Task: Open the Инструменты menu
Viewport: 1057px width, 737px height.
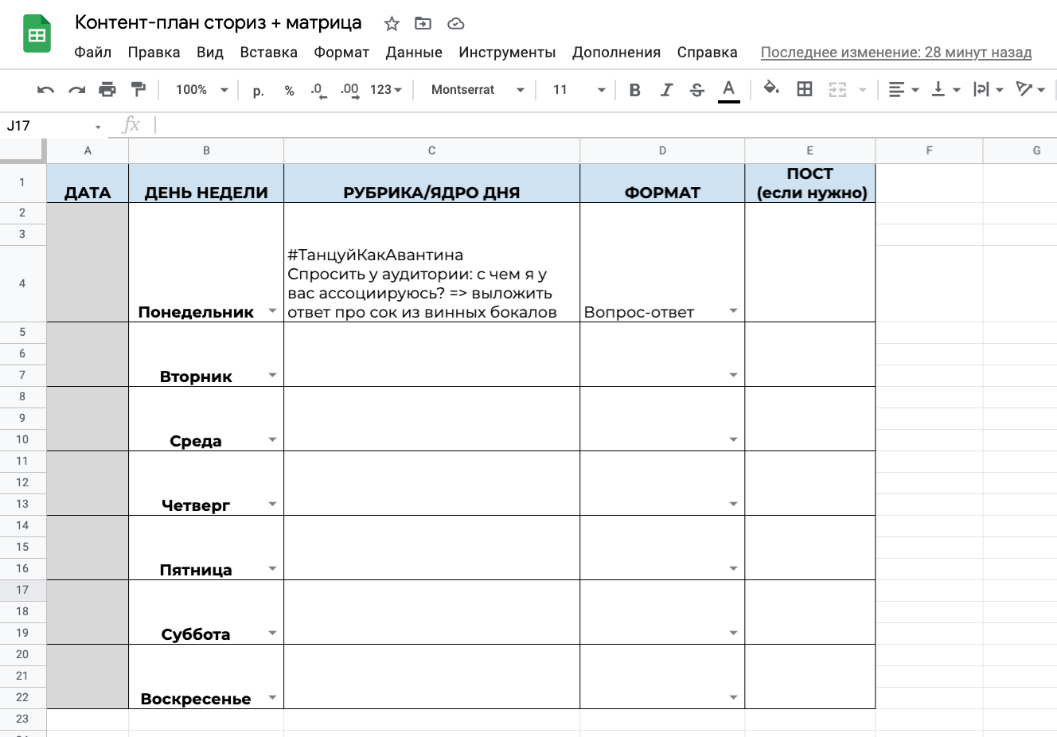Action: [507, 53]
